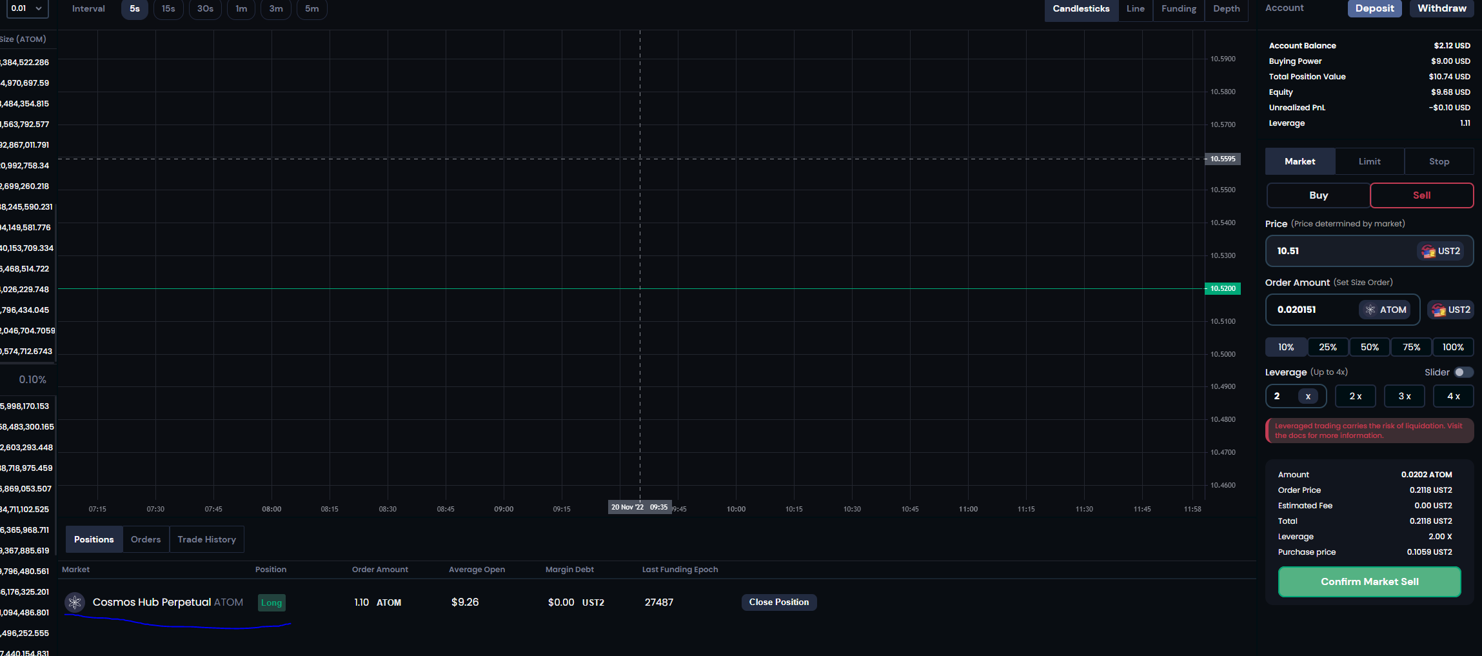
Task: Click the 0.10% spread value
Action: point(33,380)
